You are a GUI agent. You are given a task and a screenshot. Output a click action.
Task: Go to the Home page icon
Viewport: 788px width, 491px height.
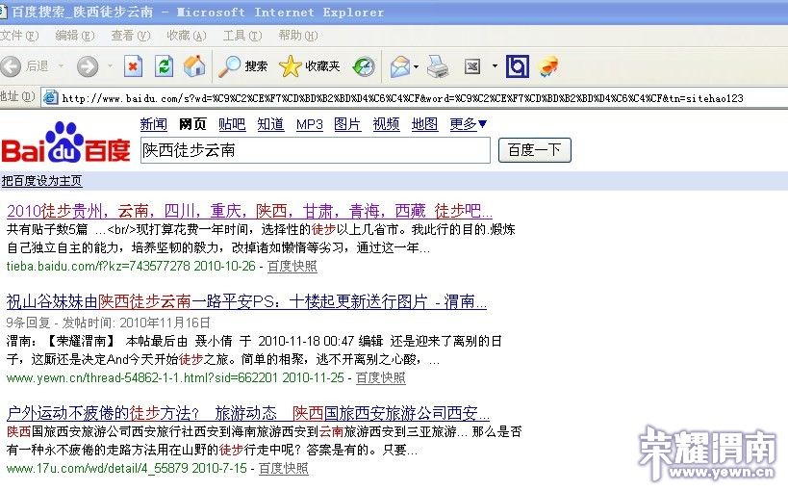[x=194, y=66]
